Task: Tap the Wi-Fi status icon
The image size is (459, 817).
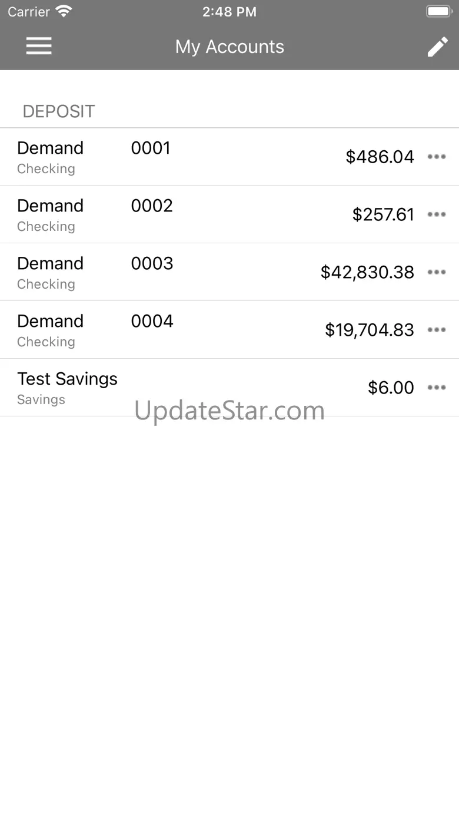Action: 64,11
